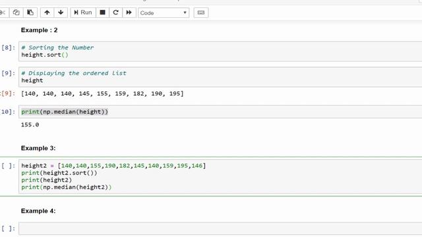Move the selected cell up
Screen dimensions: 422x237
click(47, 13)
